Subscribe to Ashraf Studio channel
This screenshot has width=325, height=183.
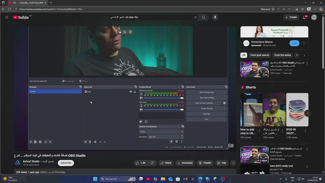66,163
